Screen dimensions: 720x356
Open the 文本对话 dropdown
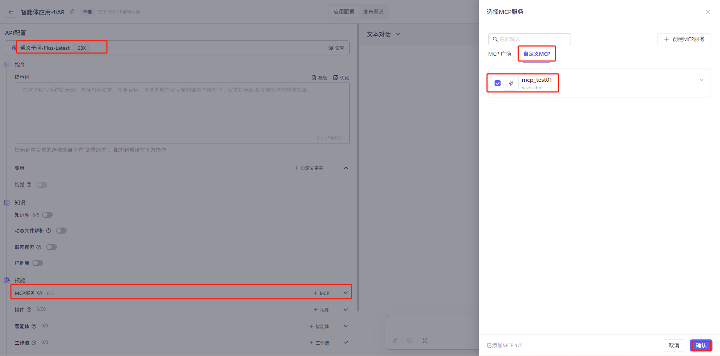[384, 34]
